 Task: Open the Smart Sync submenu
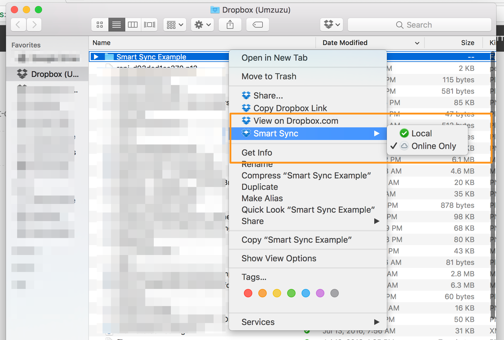(x=308, y=133)
